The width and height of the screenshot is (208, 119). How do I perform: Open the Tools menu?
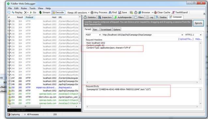[32, 8]
